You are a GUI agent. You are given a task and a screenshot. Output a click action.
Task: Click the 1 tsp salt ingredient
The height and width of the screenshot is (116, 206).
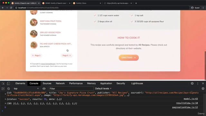139,15
